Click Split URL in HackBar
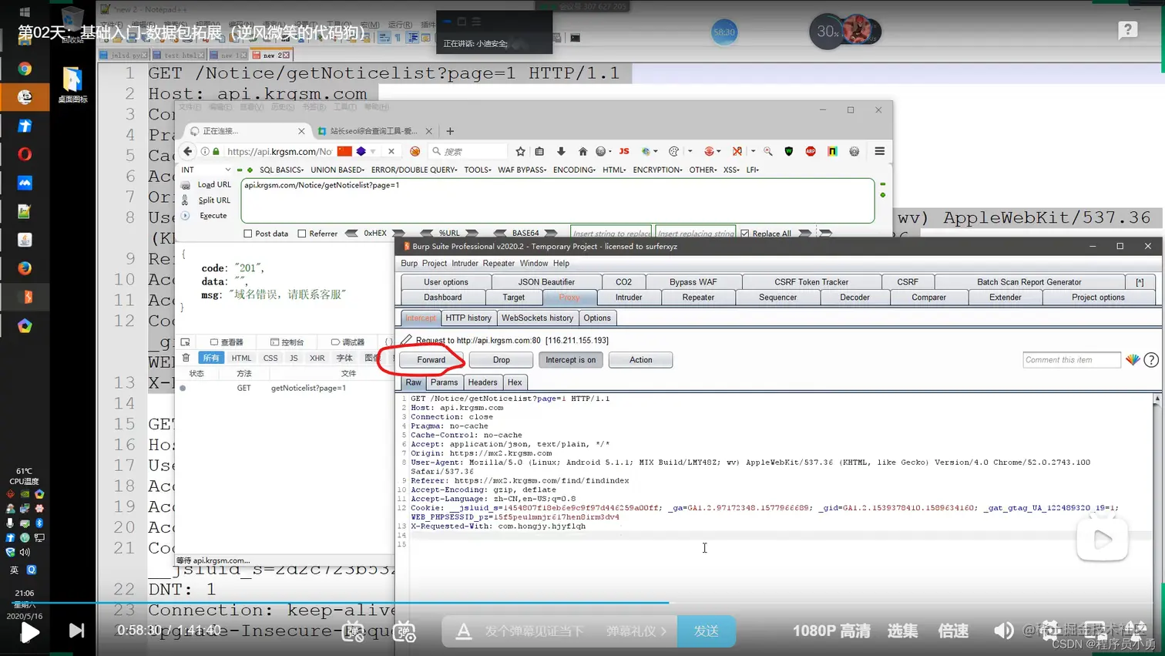The width and height of the screenshot is (1165, 656). point(213,200)
